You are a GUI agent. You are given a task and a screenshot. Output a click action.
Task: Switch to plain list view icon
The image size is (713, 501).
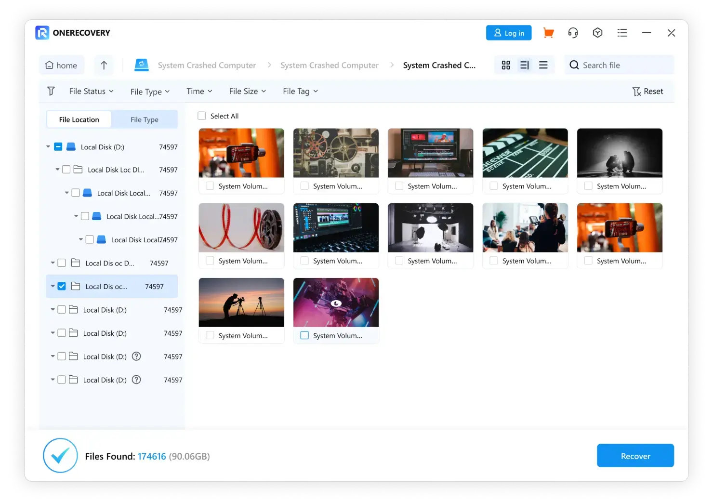coord(543,65)
